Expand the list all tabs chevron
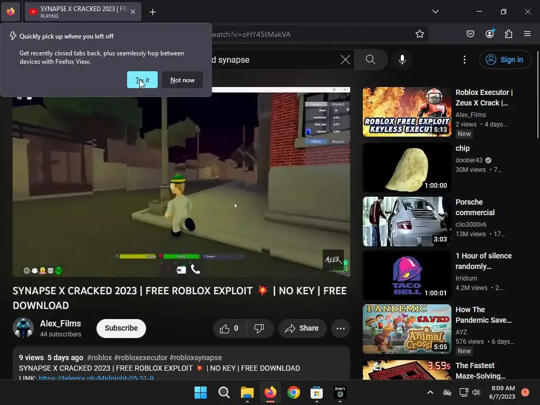Image resolution: width=540 pixels, height=405 pixels. coord(435,12)
